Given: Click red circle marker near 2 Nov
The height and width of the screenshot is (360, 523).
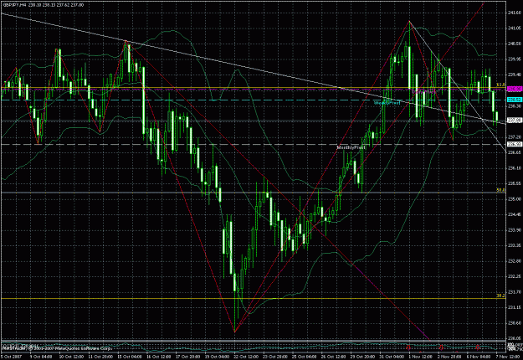Looking at the screenshot, I should tap(440, 347).
